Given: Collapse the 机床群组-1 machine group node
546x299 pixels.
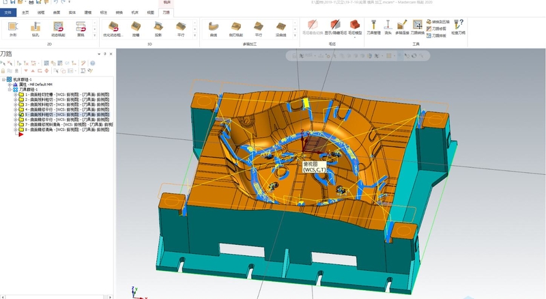Looking at the screenshot, I should pyautogui.click(x=4, y=79).
